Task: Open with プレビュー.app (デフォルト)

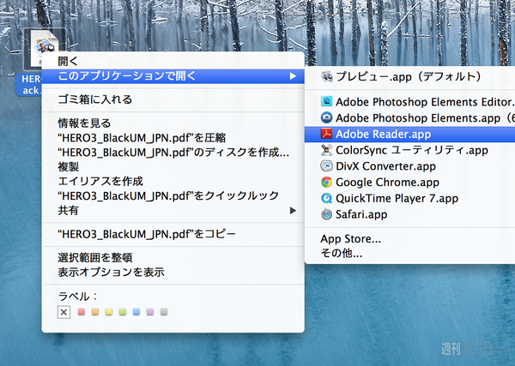Action: pyautogui.click(x=410, y=77)
